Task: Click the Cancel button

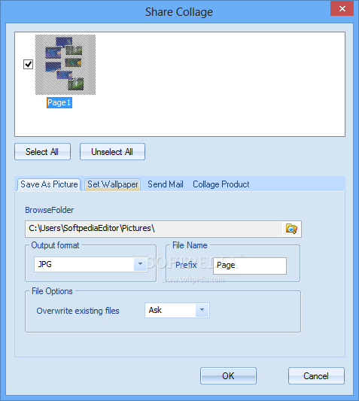Action: [x=316, y=376]
